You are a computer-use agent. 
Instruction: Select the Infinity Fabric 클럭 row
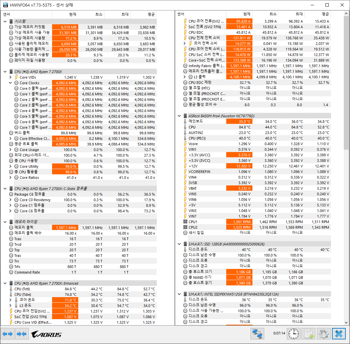pos(257,66)
